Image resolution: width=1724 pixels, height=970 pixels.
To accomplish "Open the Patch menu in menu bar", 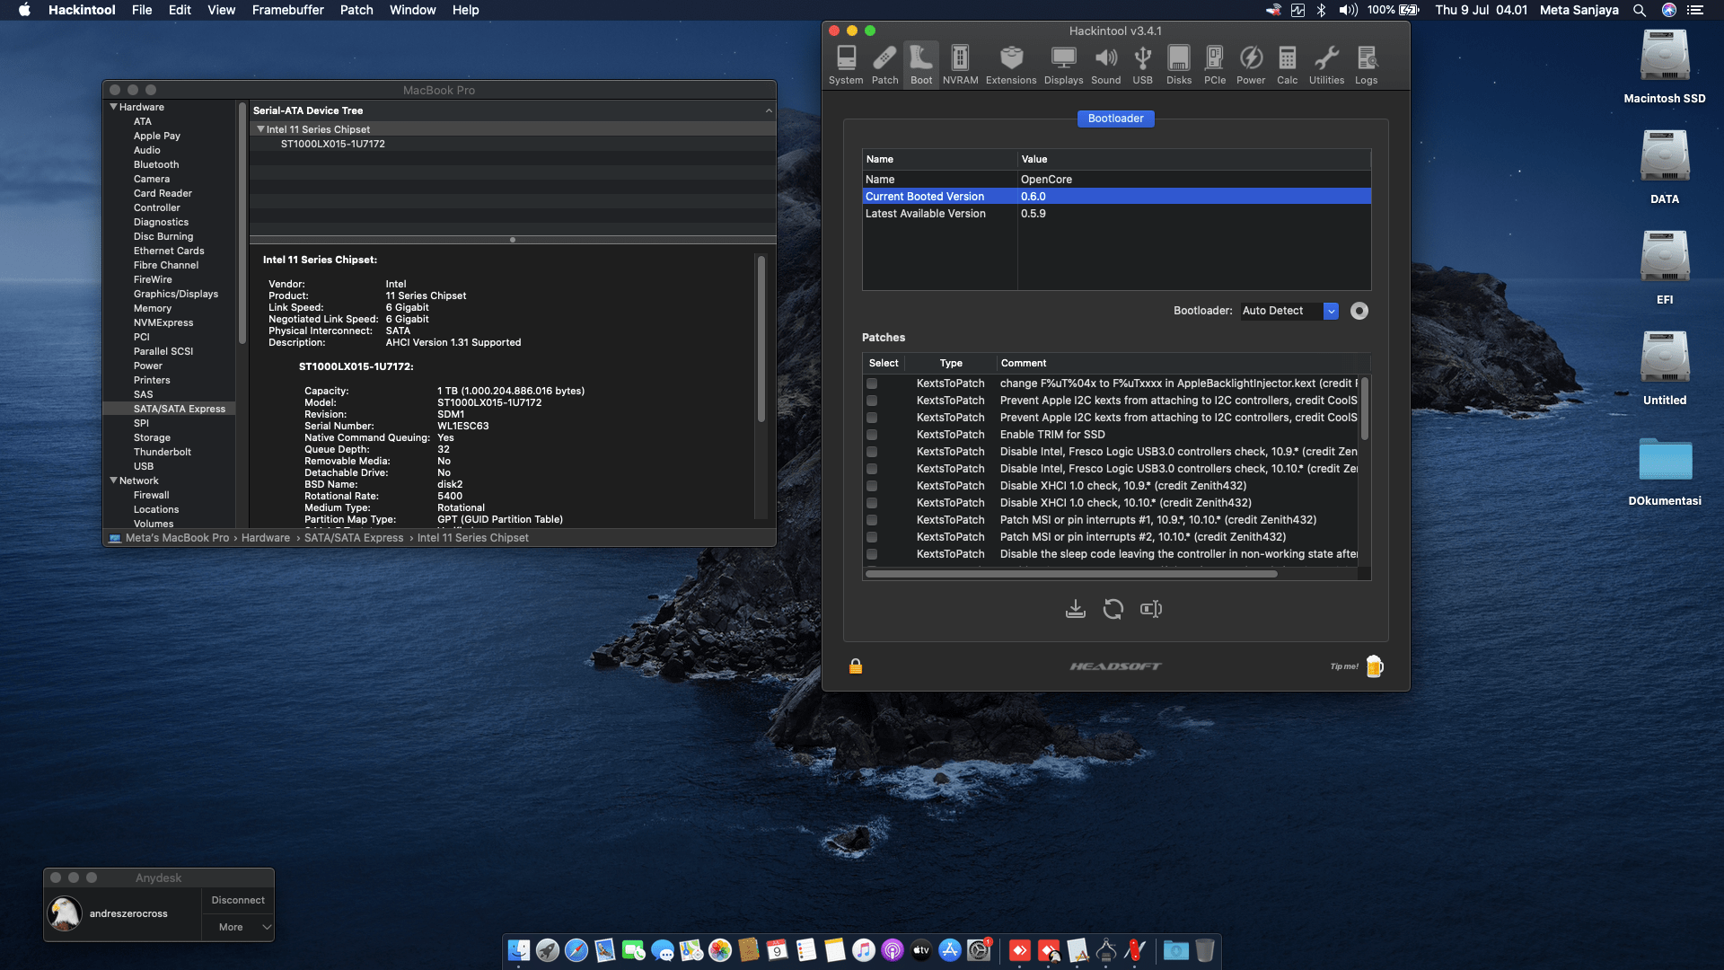I will point(356,10).
